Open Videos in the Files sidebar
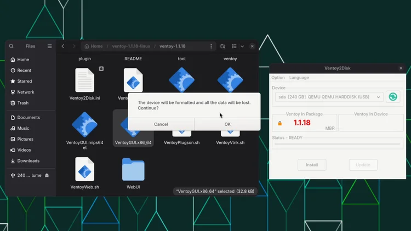The image size is (411, 231). [30, 150]
